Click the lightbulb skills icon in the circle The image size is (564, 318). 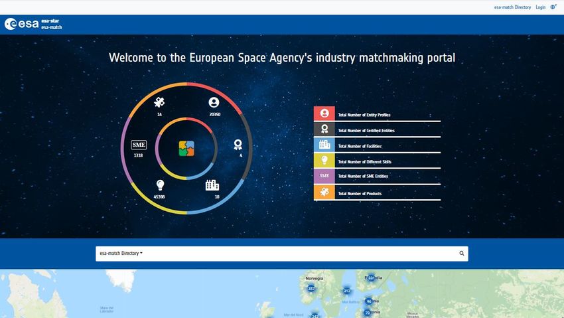[x=161, y=185]
